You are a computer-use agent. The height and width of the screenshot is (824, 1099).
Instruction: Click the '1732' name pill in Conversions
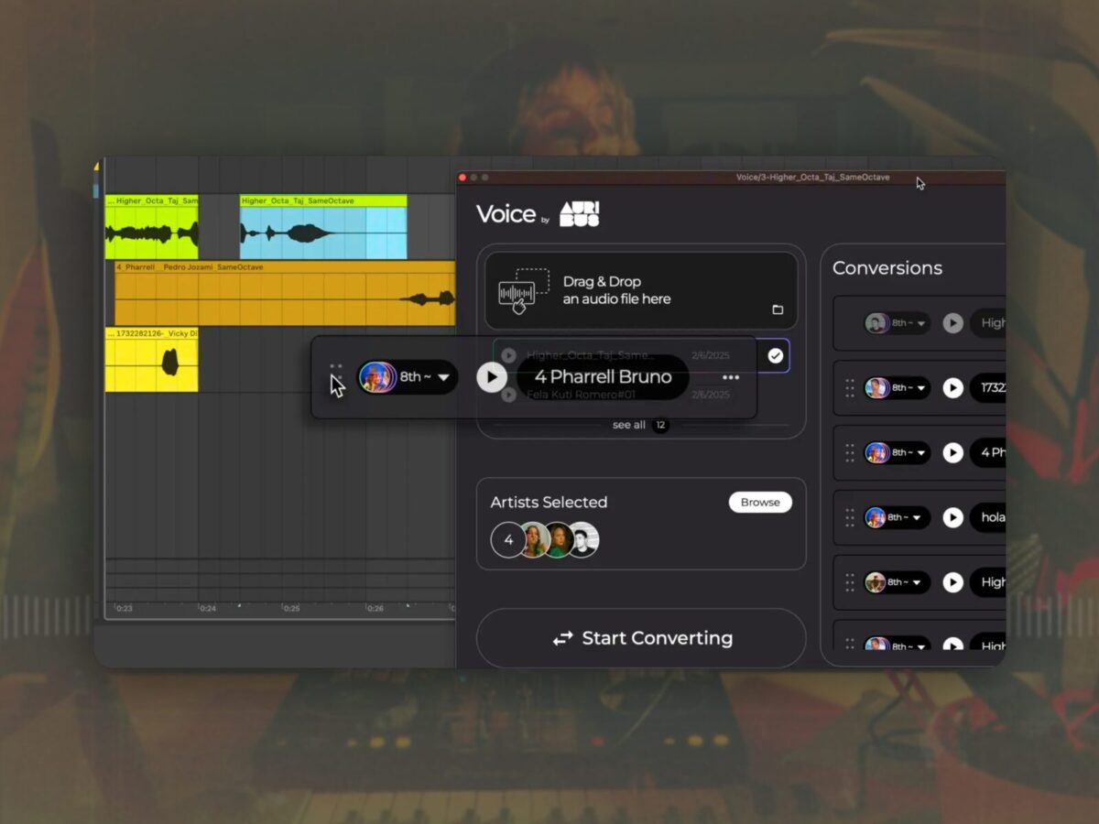click(988, 388)
